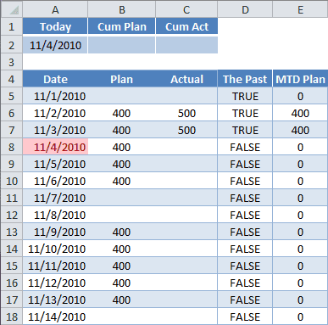Select date cell 11/11/2010
Screen dimensions: 328x325
click(55, 266)
